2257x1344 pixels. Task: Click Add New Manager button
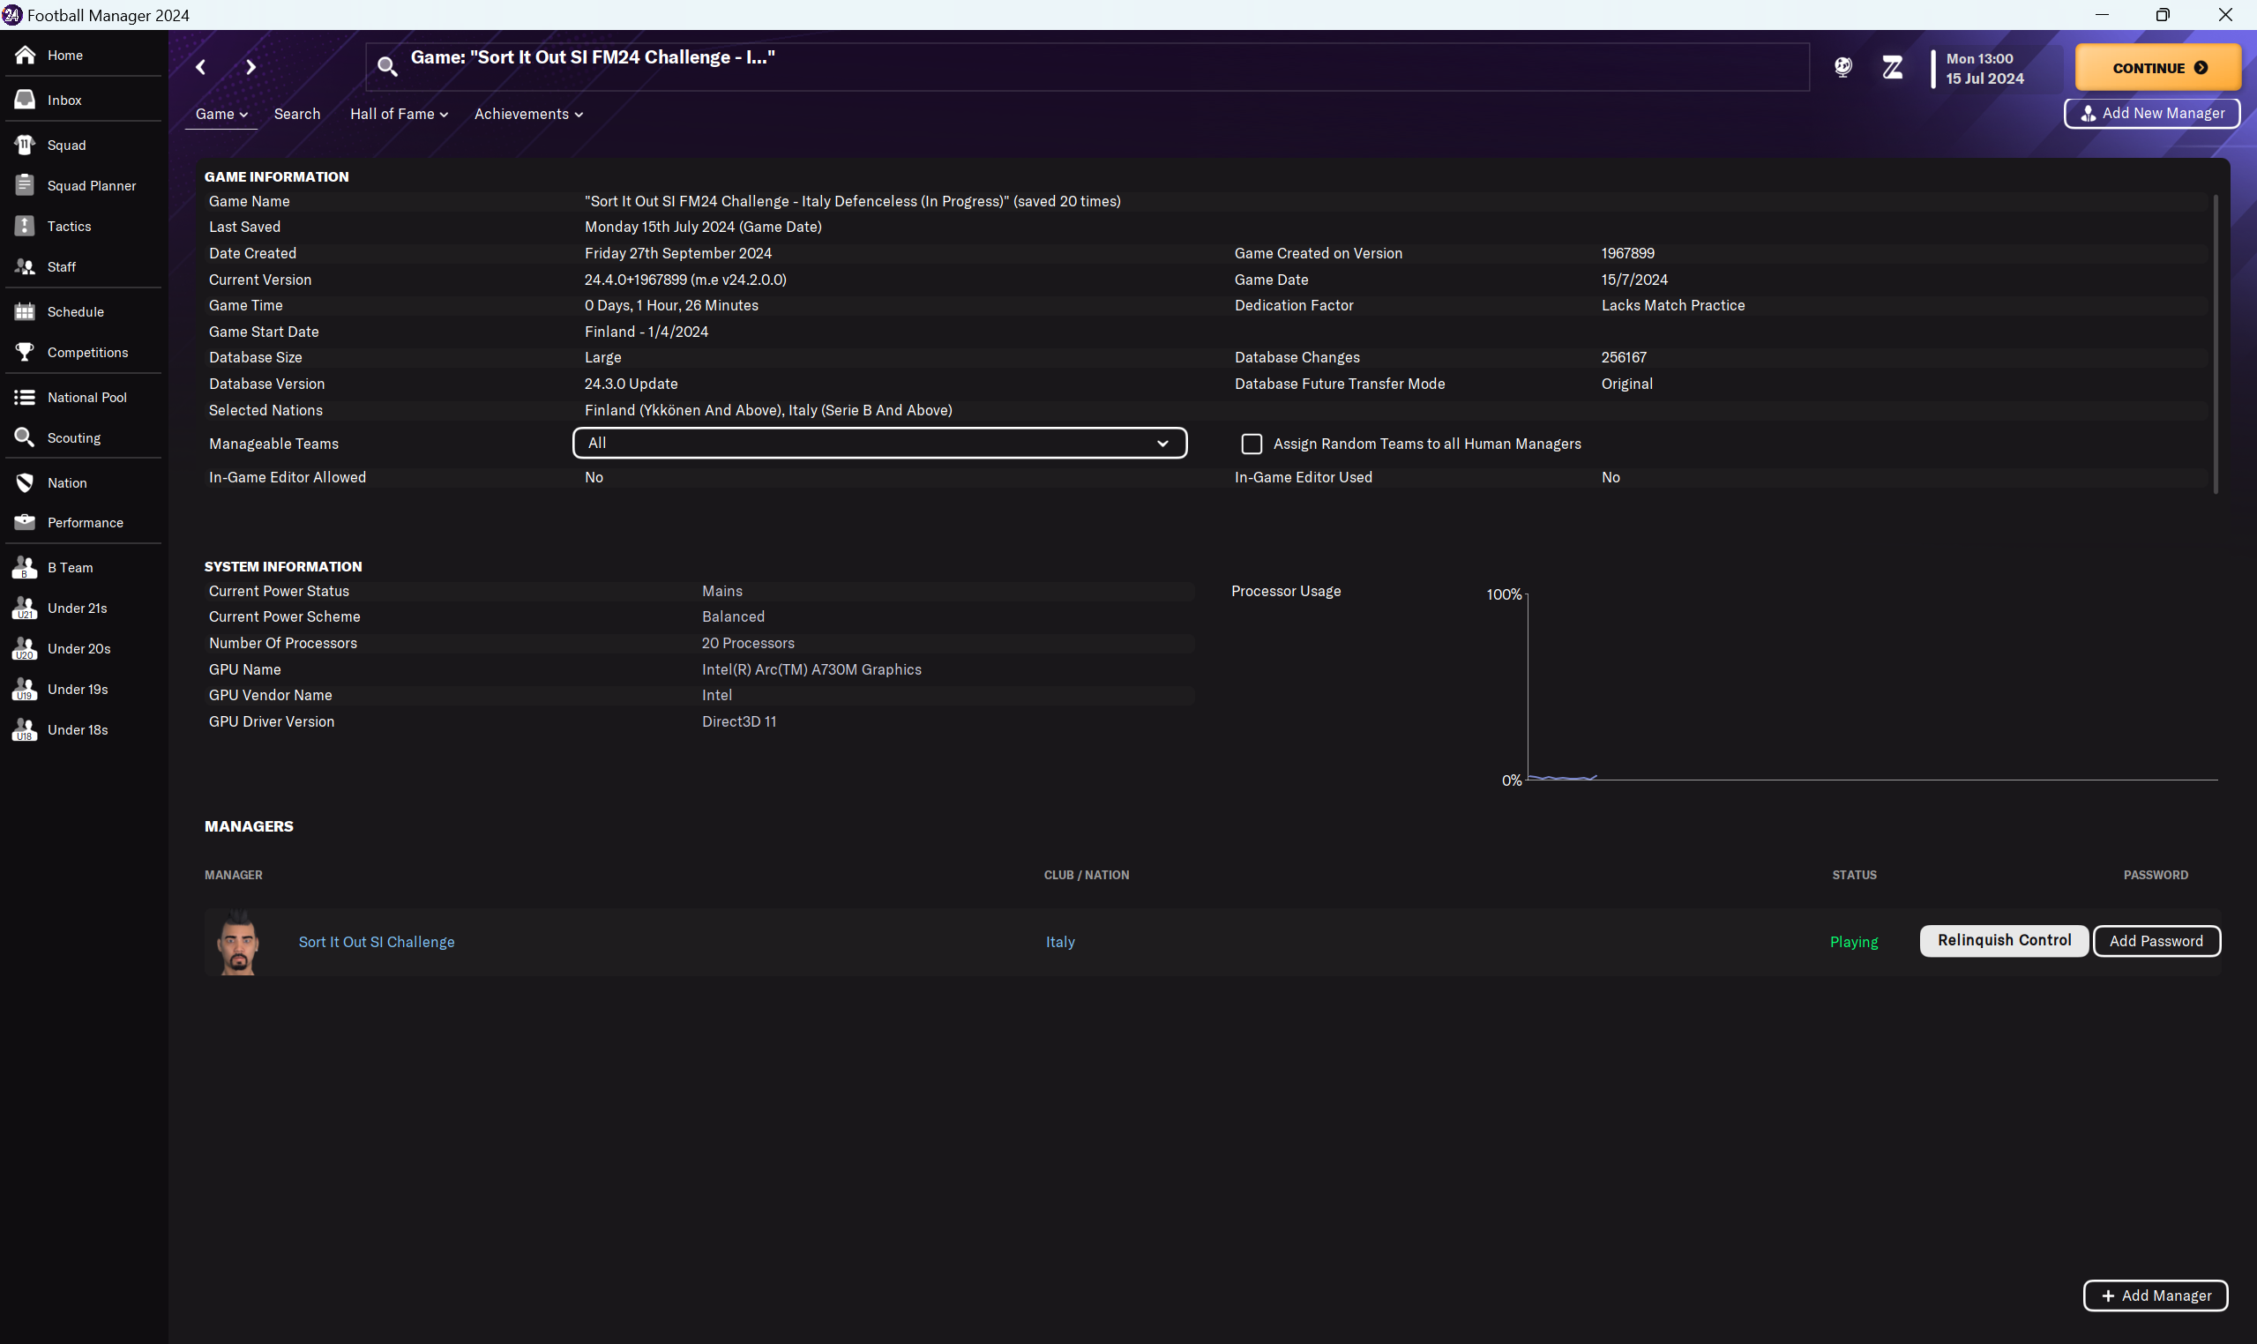pos(2152,113)
